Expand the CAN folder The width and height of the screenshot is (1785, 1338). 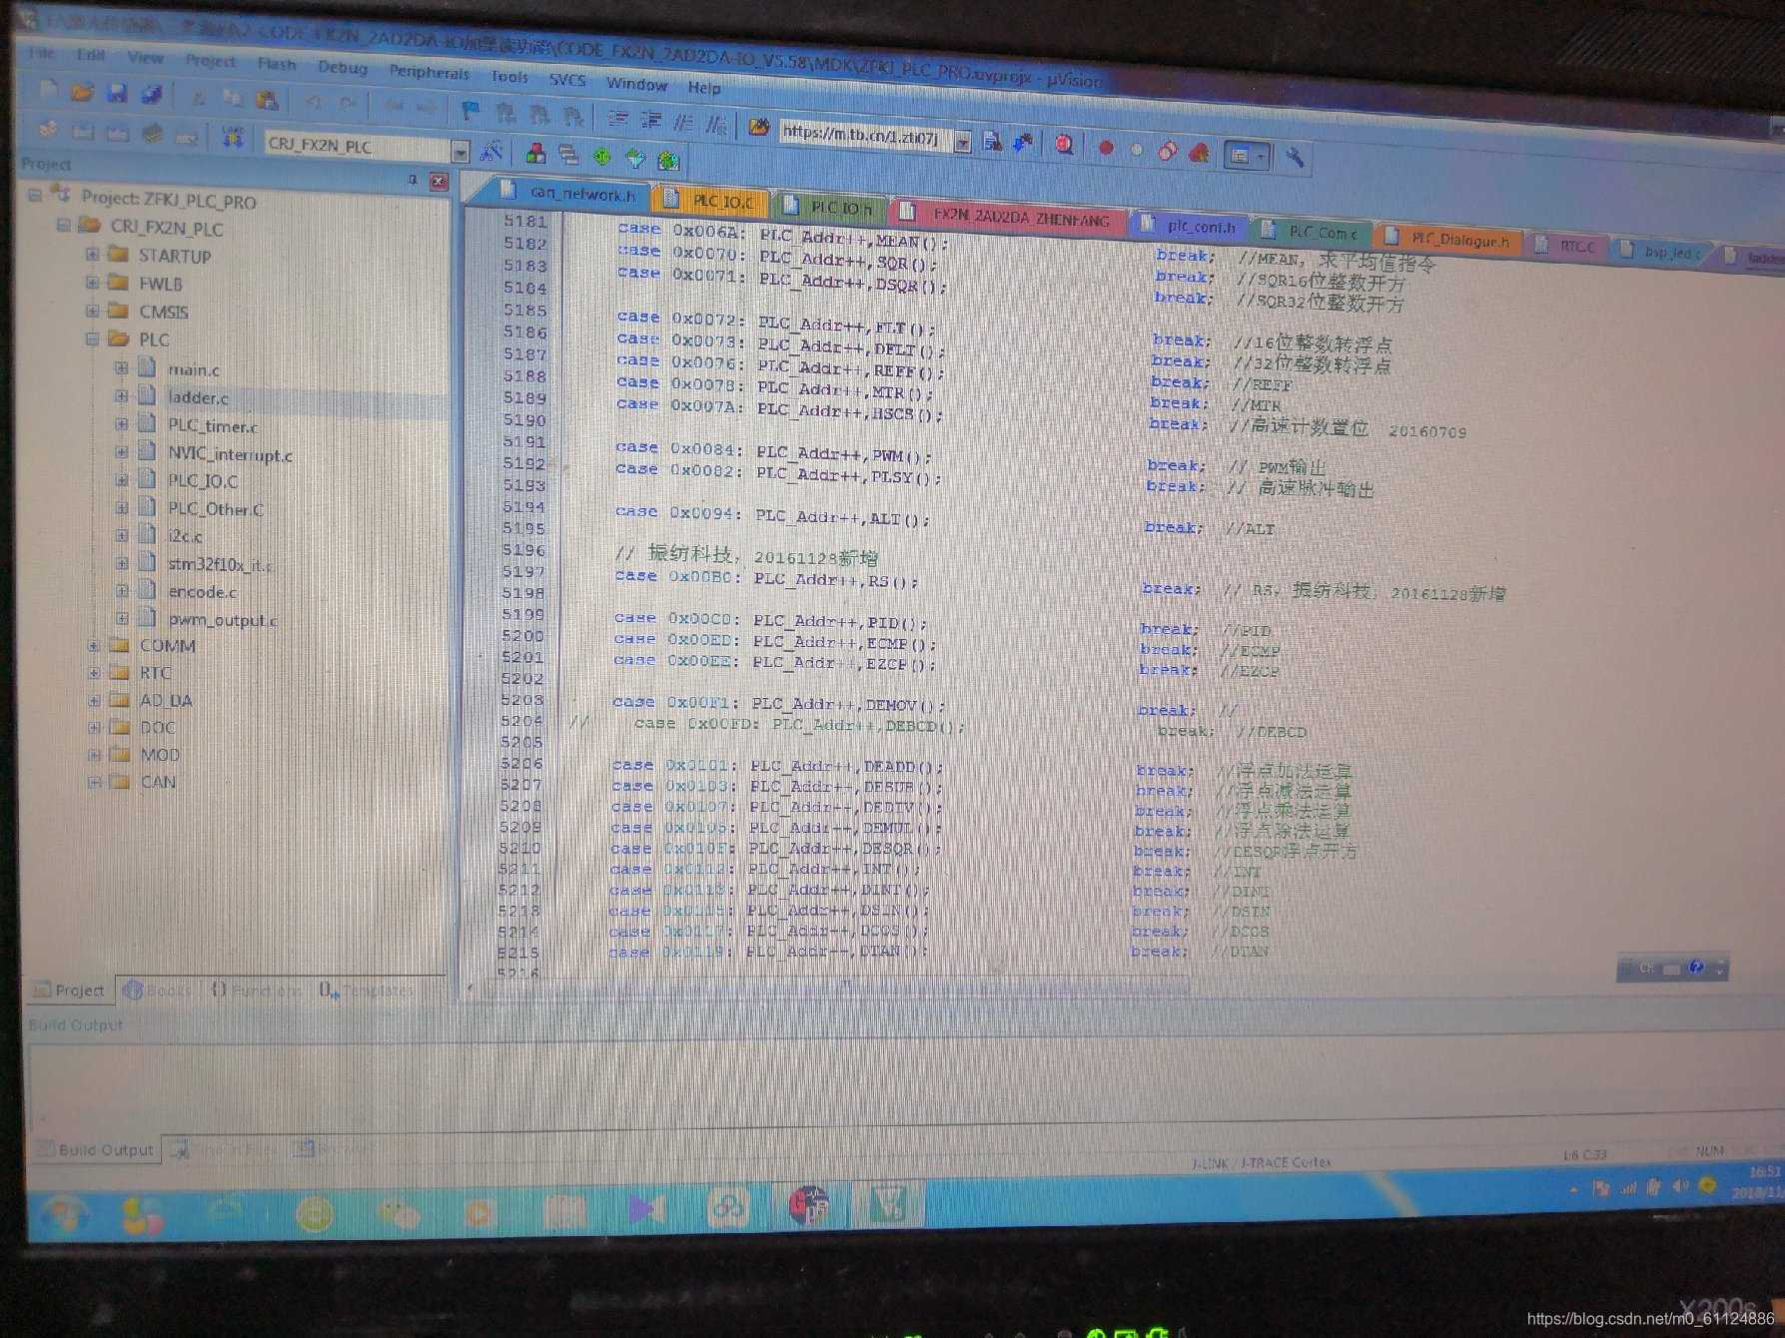(x=94, y=782)
